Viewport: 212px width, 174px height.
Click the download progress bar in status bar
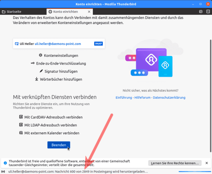(x=195, y=171)
